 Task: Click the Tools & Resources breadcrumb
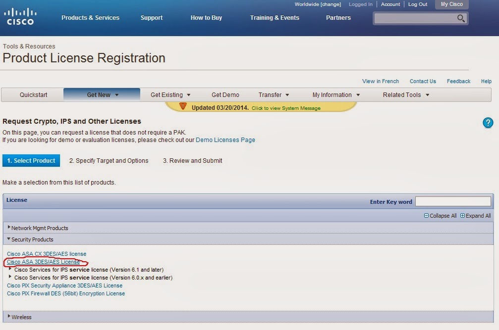pyautogui.click(x=29, y=47)
